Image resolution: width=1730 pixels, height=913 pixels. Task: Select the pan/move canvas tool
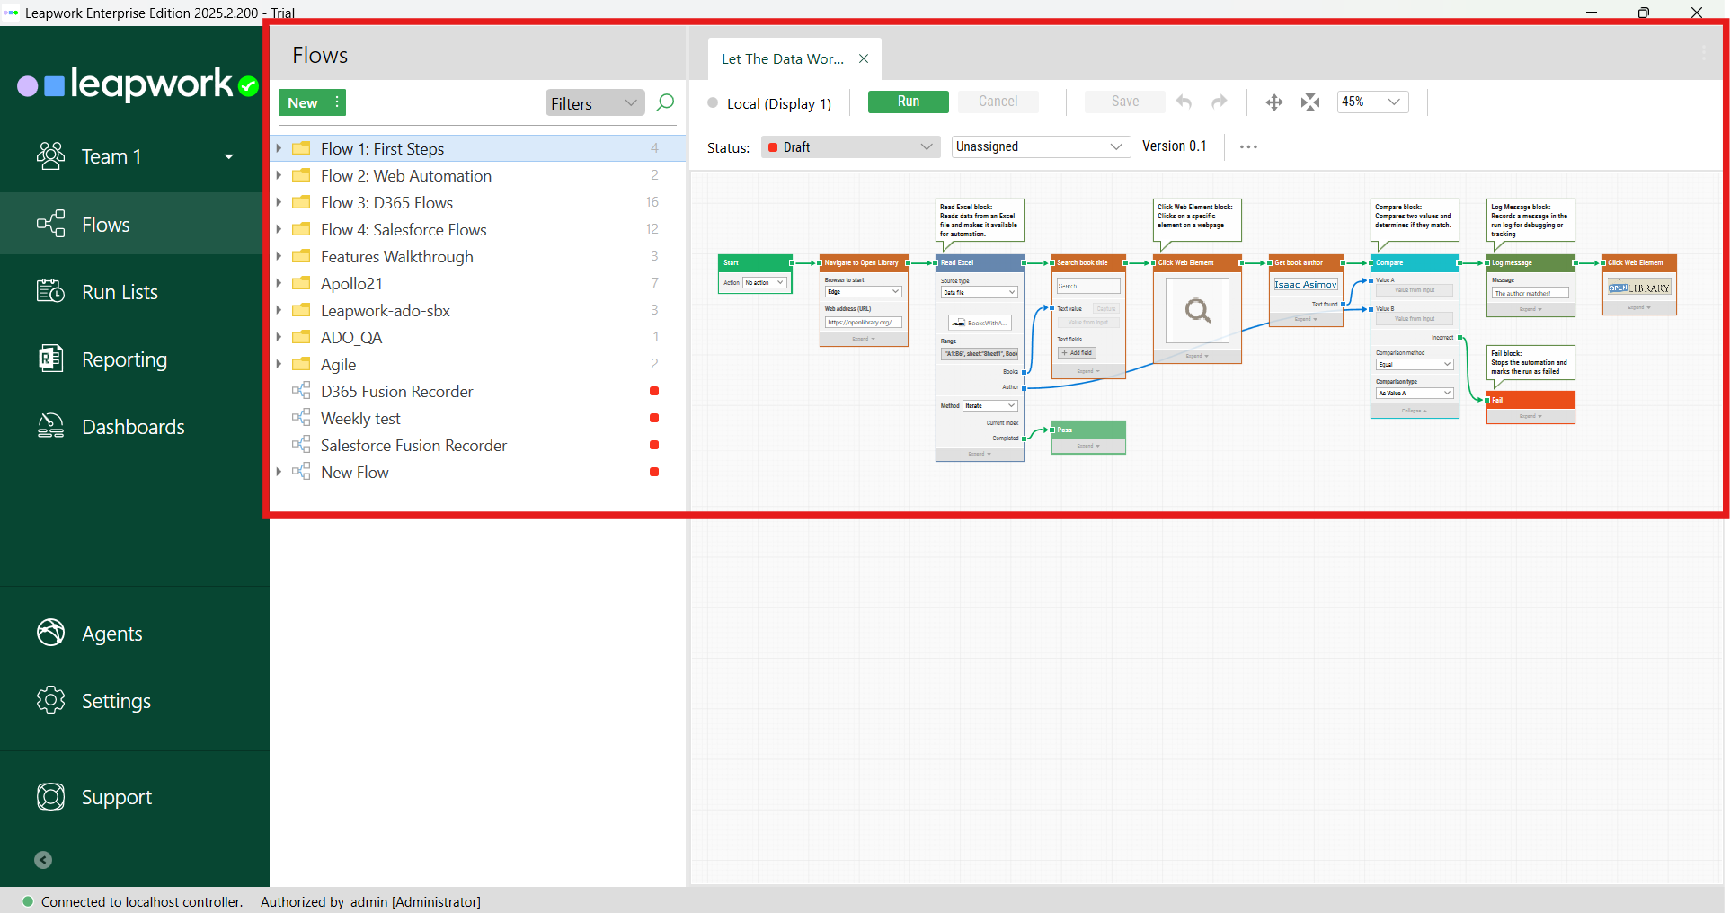[1274, 102]
